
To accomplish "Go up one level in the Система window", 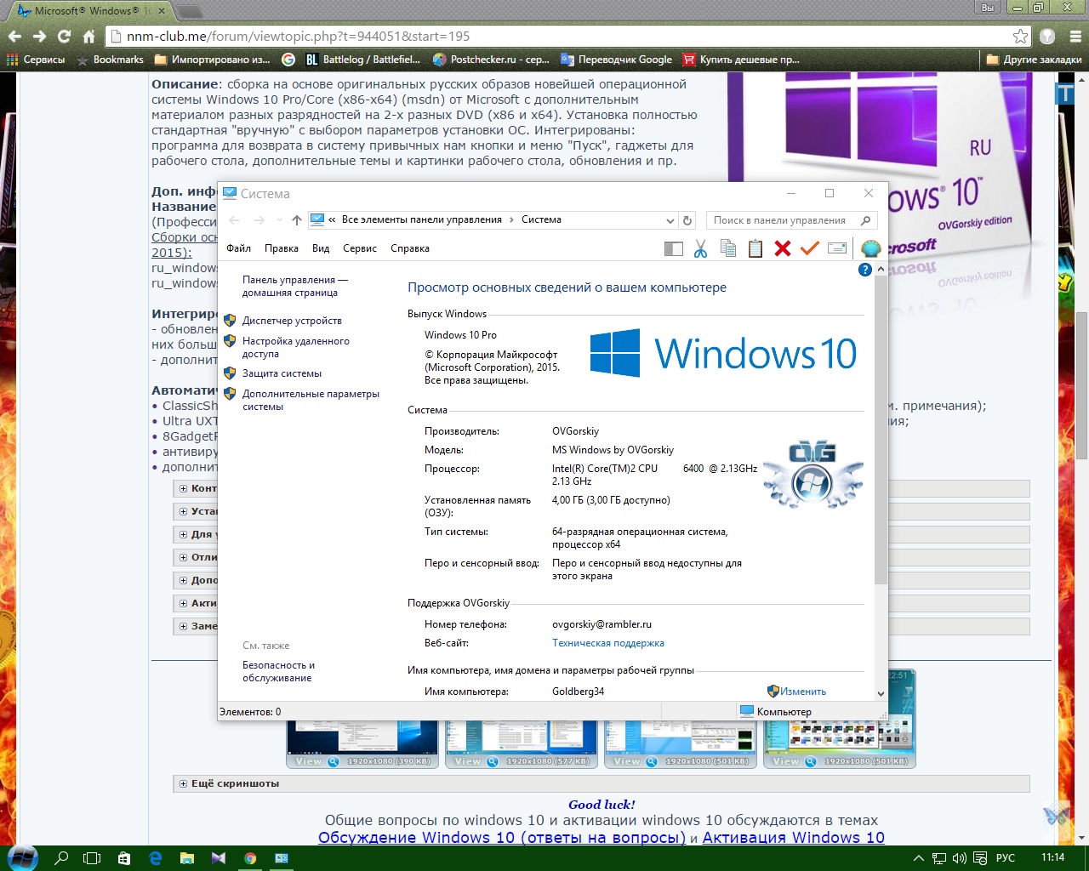I will 296,220.
